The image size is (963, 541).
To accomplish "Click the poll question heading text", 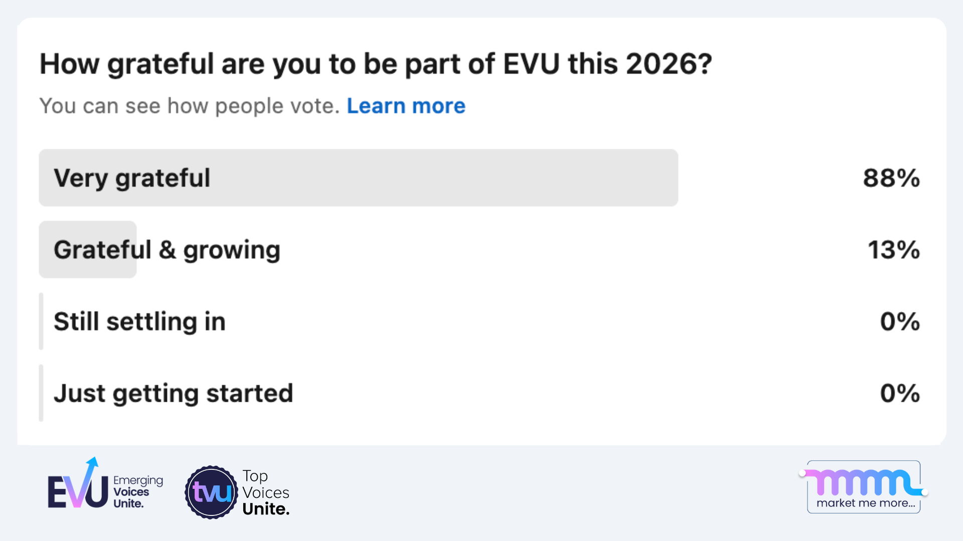I will (x=376, y=63).
